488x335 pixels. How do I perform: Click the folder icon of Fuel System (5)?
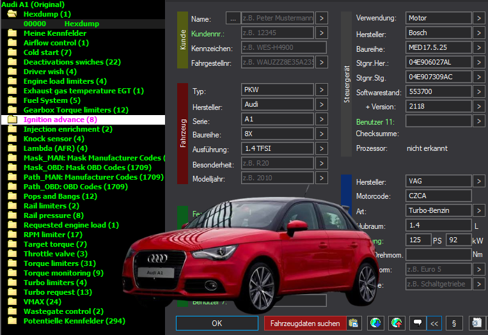[x=12, y=100]
